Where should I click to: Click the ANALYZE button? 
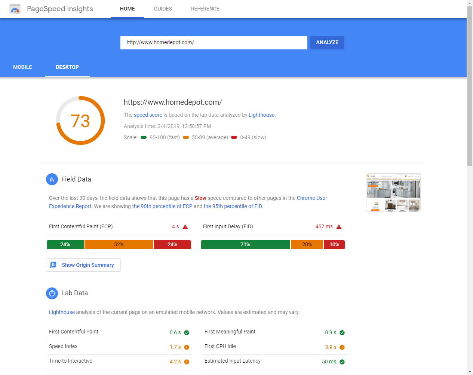pos(327,43)
